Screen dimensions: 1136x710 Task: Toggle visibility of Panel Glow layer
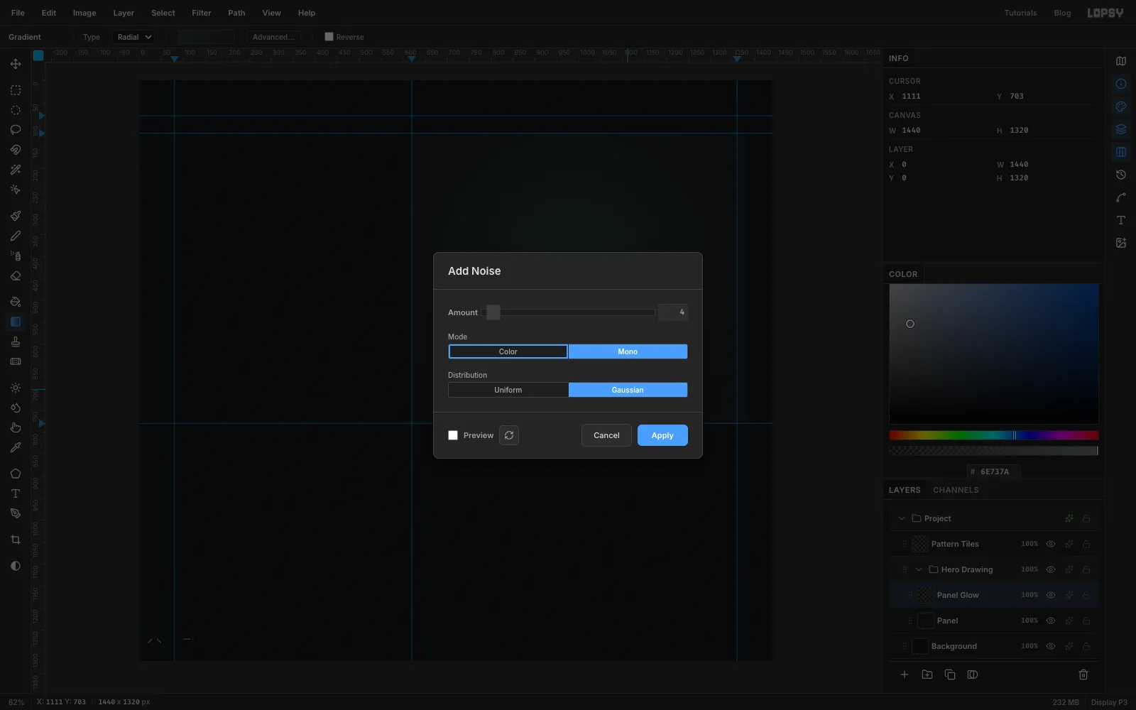pos(1051,595)
